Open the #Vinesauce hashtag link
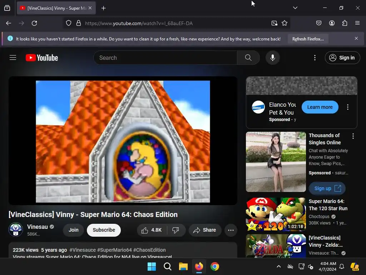Screen dimensions: 366x275 click(83, 250)
